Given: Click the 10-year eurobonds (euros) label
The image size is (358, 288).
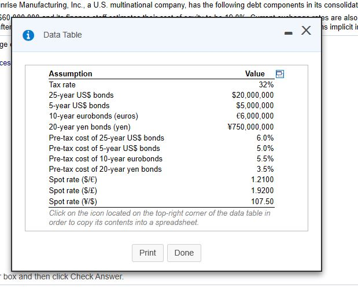Looking at the screenshot, I should [93, 116].
